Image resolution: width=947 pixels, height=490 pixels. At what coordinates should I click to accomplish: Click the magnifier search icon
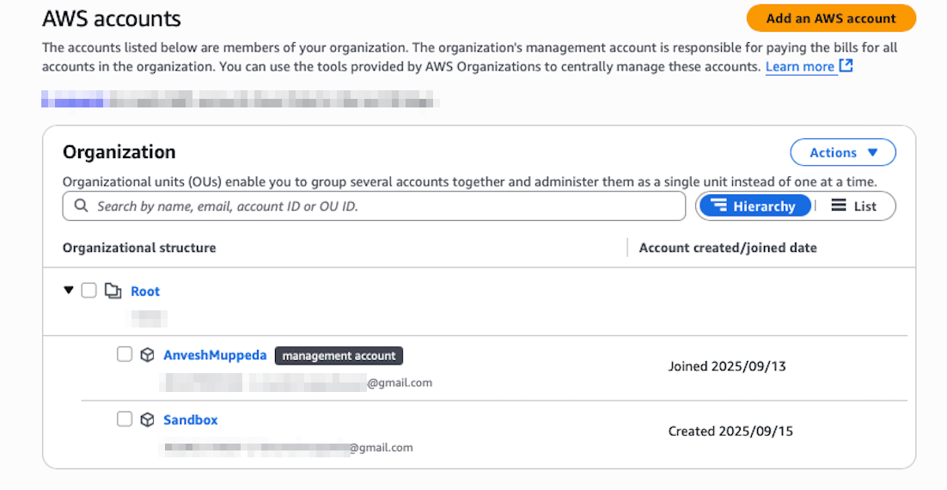tap(81, 206)
